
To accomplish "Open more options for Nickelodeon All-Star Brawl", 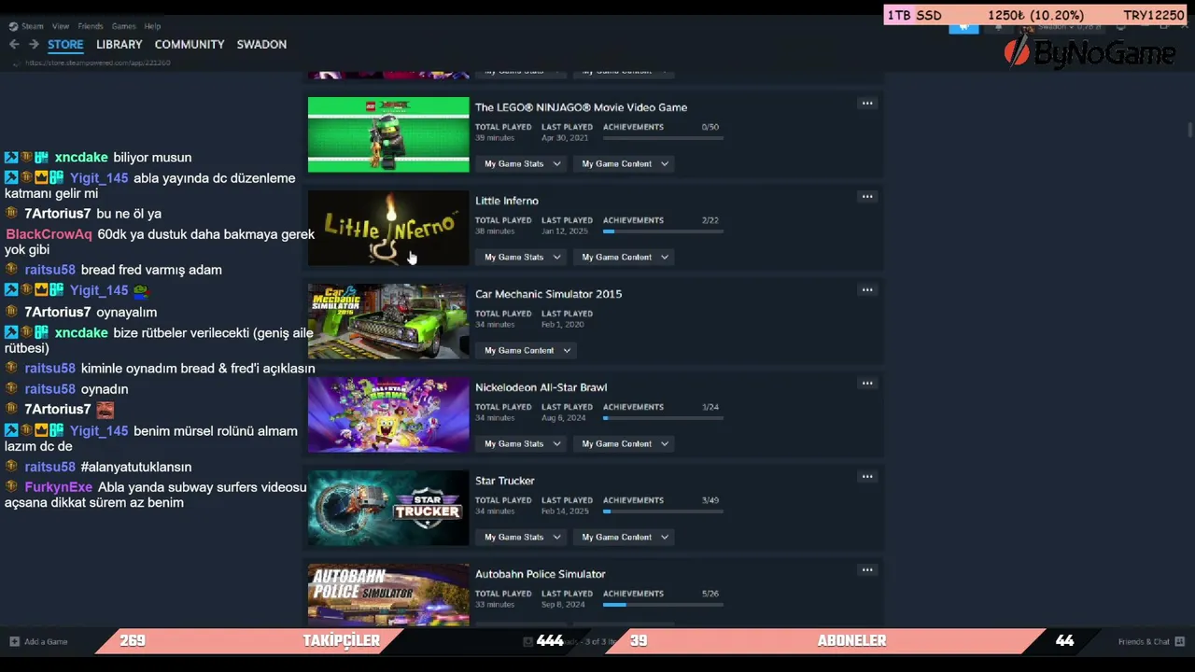I will point(867,384).
